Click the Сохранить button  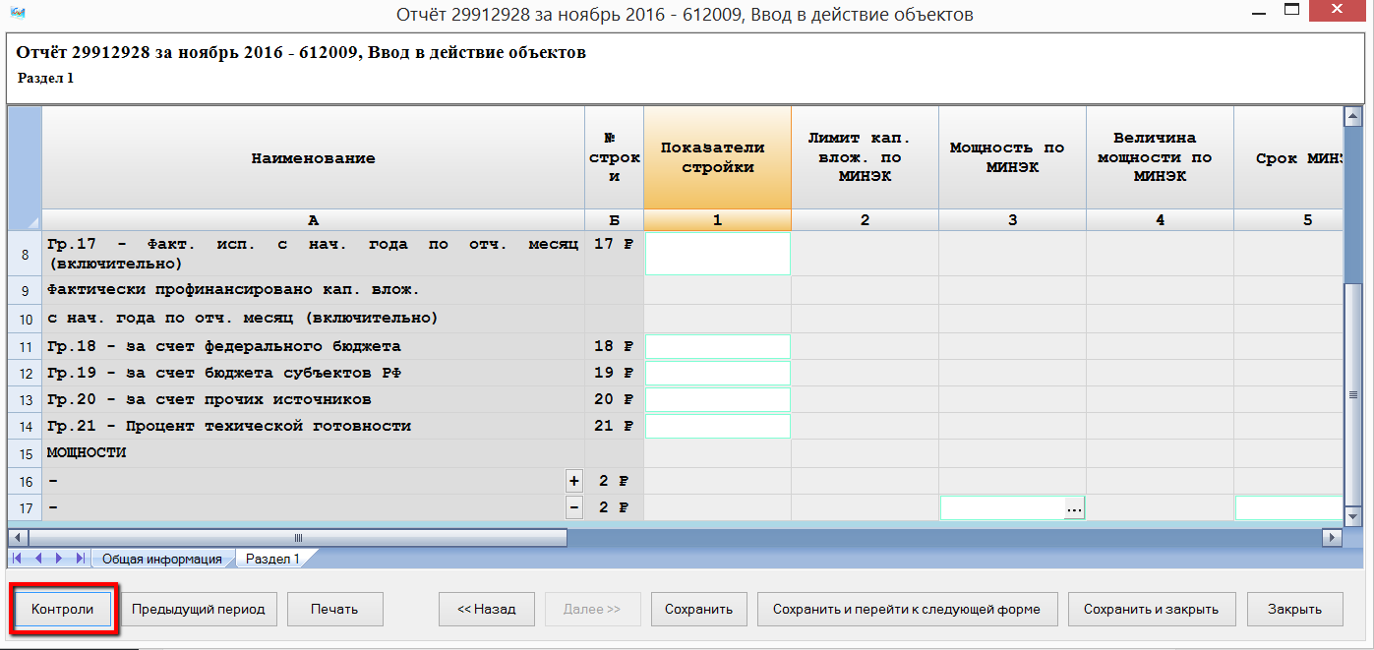click(699, 609)
